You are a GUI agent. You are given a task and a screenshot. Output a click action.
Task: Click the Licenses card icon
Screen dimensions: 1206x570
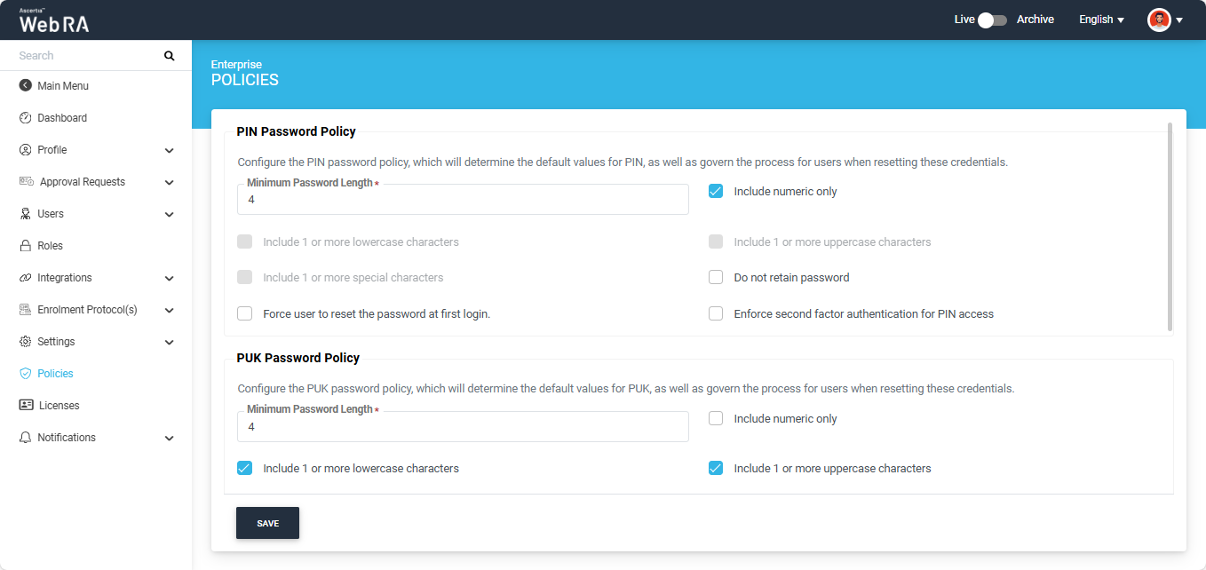click(x=26, y=406)
